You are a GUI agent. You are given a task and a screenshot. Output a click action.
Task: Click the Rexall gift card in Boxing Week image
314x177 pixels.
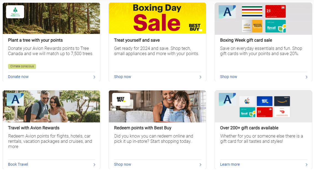276,26
